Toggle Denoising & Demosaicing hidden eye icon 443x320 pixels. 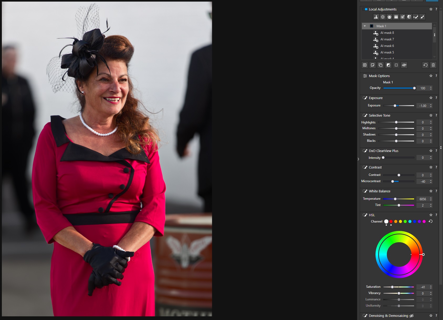[x=411, y=316]
